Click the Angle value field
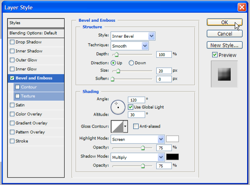 (137, 100)
